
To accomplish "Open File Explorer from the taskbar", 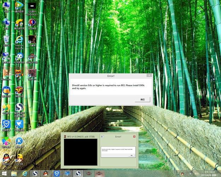I will (x=14, y=173).
